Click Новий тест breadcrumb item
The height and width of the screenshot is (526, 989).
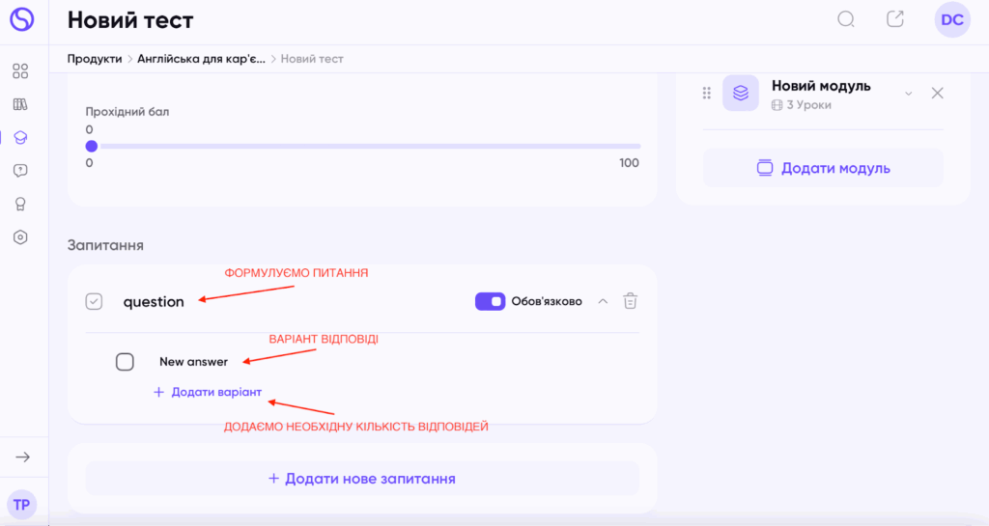tap(312, 59)
